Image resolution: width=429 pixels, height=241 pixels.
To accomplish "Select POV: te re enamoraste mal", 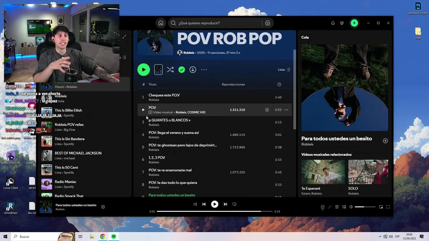I will pyautogui.click(x=214, y=172).
